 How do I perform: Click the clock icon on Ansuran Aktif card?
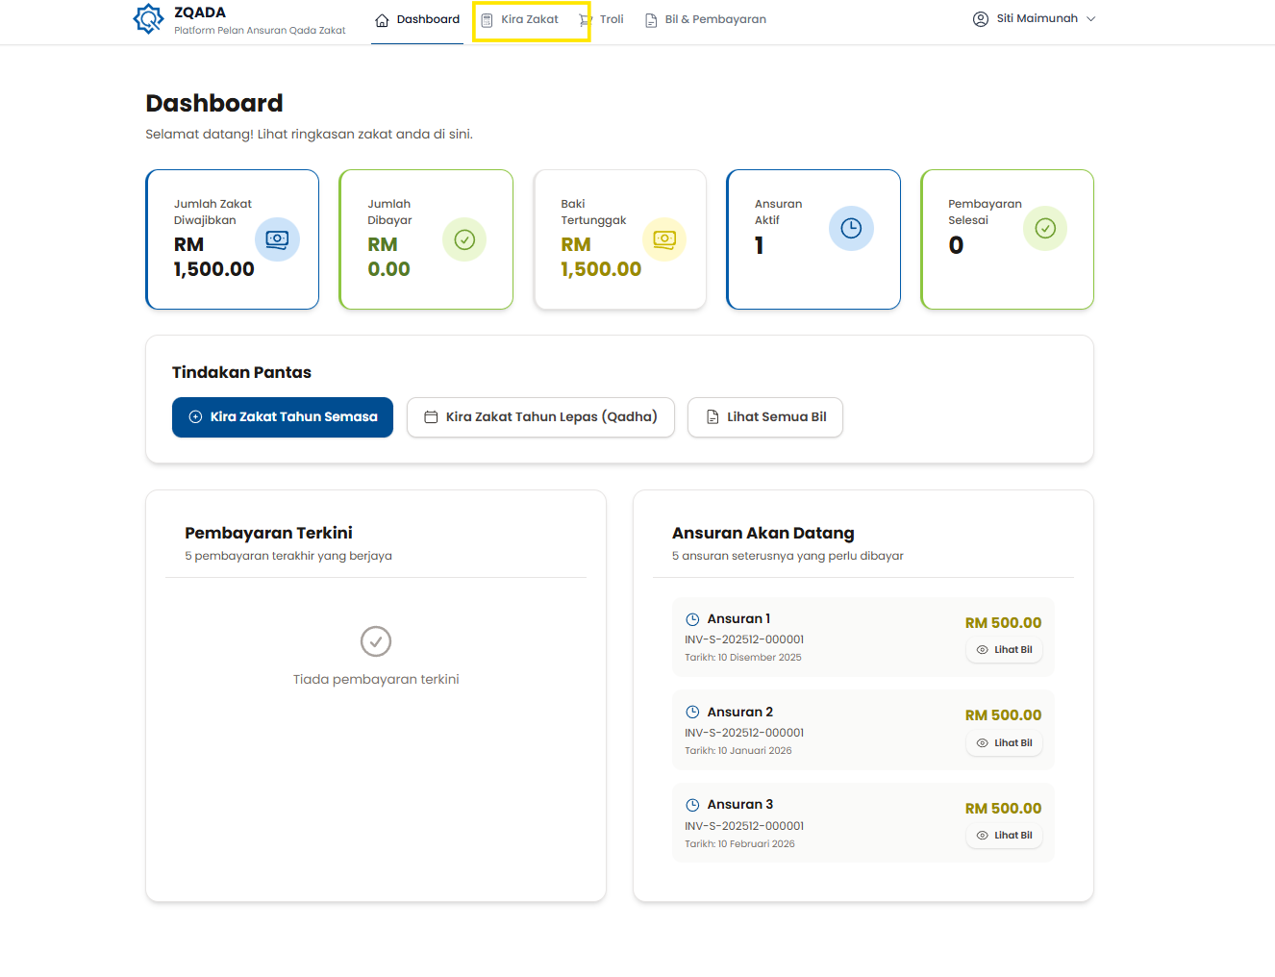pyautogui.click(x=851, y=228)
